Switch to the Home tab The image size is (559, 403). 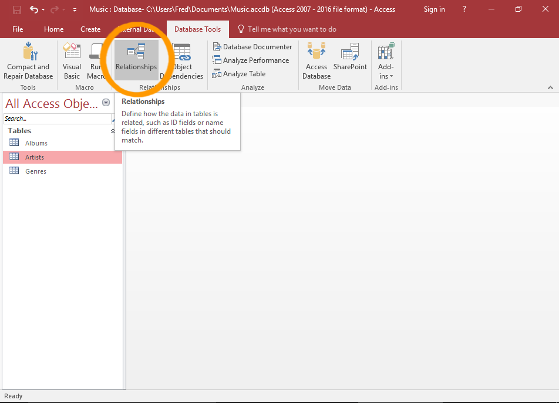coord(54,29)
